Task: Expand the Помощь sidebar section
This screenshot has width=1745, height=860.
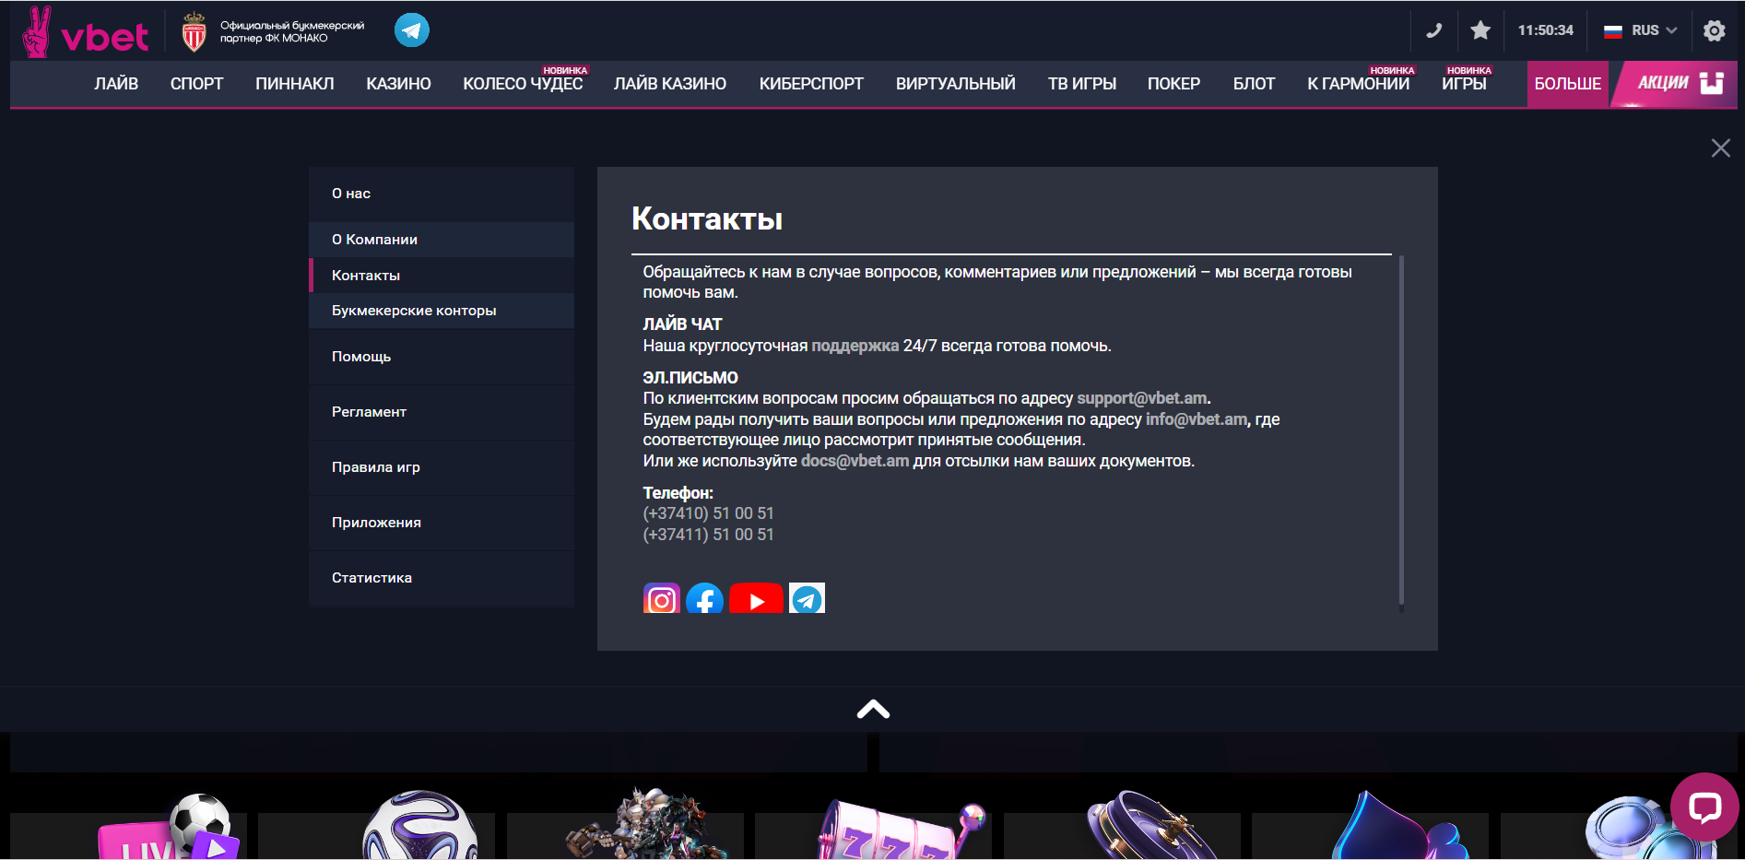Action: click(x=442, y=357)
